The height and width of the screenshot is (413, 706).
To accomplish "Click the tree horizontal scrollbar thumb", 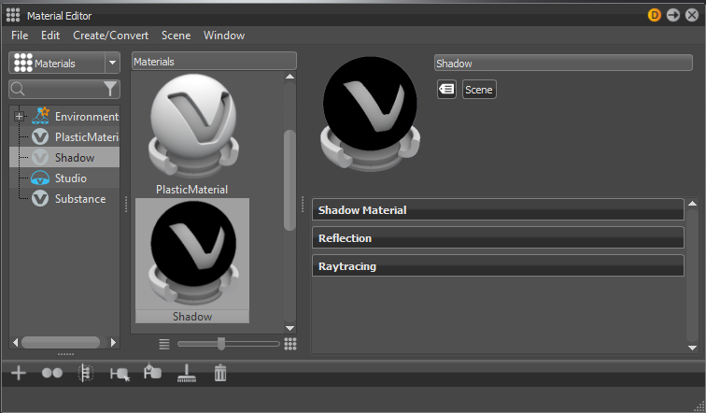I will (x=61, y=342).
